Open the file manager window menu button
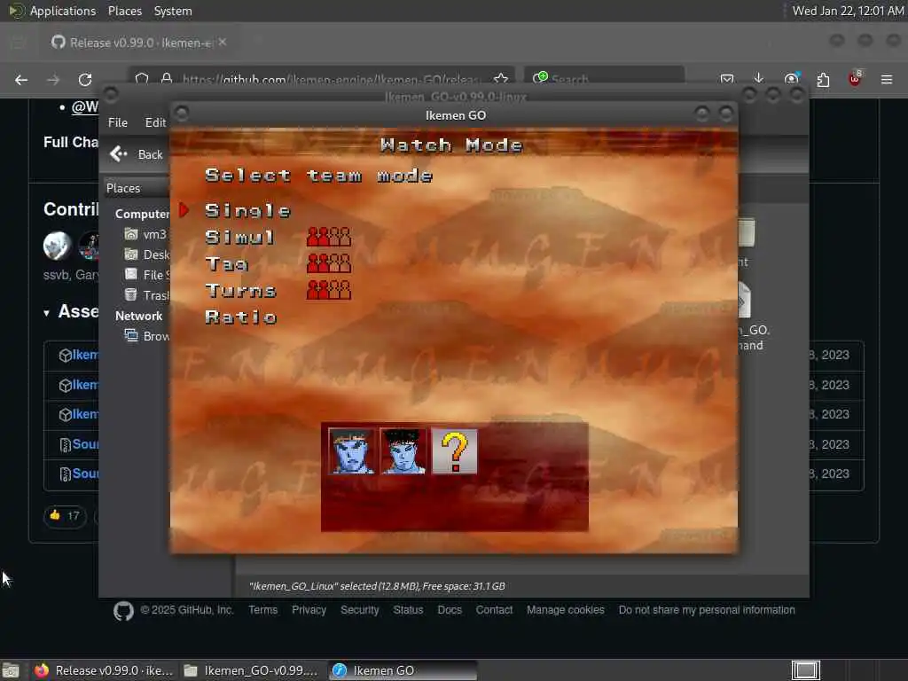The image size is (908, 681). pos(111,94)
